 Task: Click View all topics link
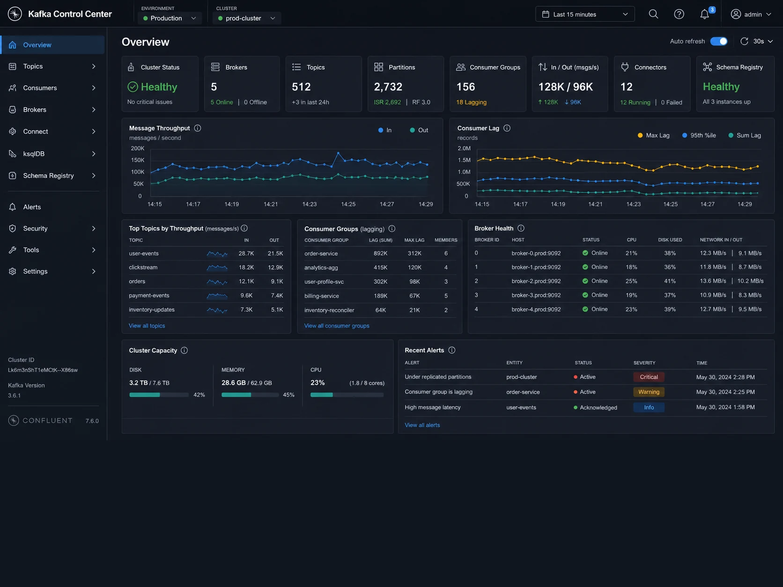[x=147, y=326]
